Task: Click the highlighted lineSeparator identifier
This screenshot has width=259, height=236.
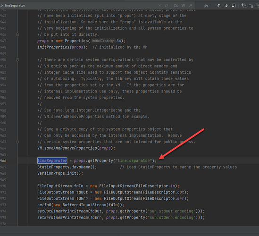Action: pyautogui.click(x=52, y=160)
